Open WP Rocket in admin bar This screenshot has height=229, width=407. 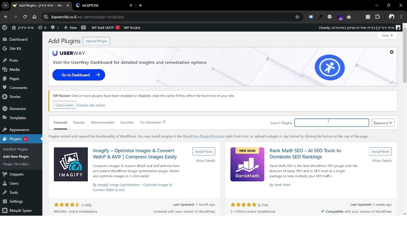point(132,28)
